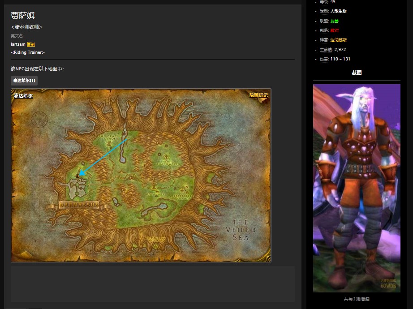Copy the English name with 复制 link
The image size is (413, 309).
(30, 44)
